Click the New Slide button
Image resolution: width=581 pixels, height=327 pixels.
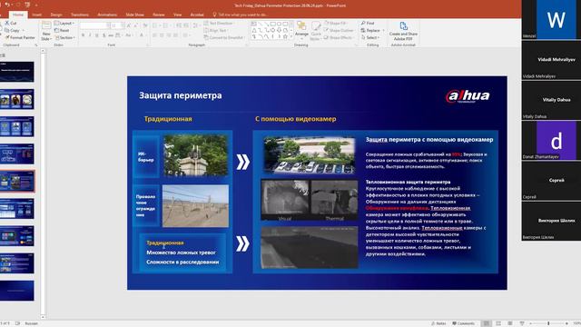point(46,31)
